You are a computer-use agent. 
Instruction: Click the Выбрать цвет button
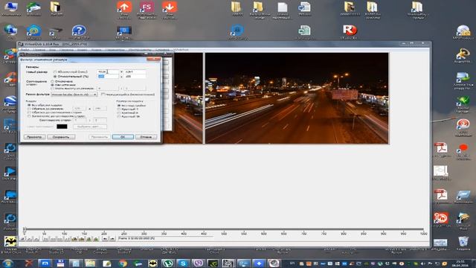(90, 127)
